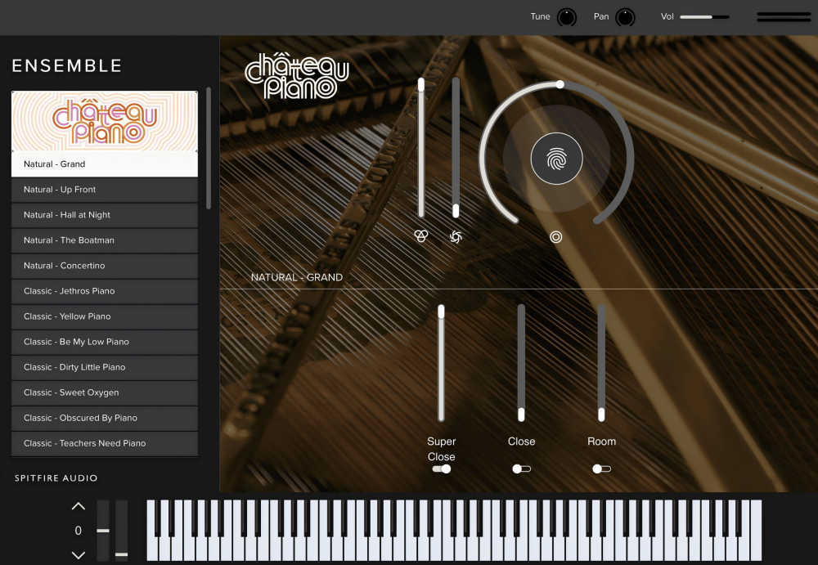Increase octave with the up chevron
Image resolution: width=818 pixels, height=565 pixels.
coord(79,506)
